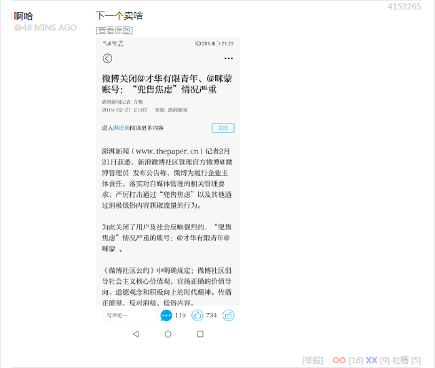Click the blue comment bubble icon
This screenshot has width=435, height=368.
point(166,316)
